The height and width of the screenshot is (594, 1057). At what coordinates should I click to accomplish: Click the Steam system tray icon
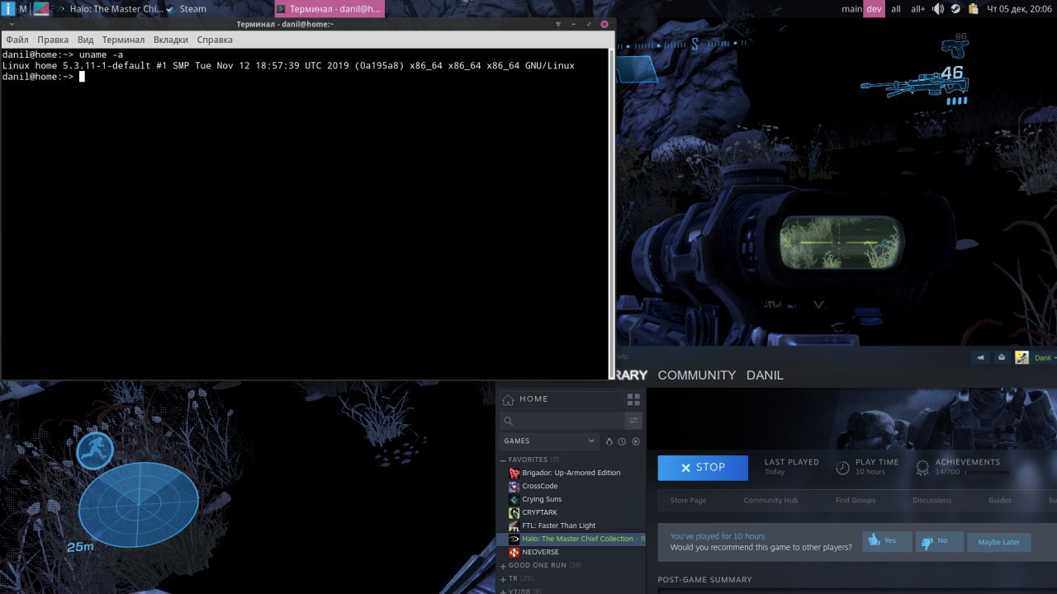(955, 9)
